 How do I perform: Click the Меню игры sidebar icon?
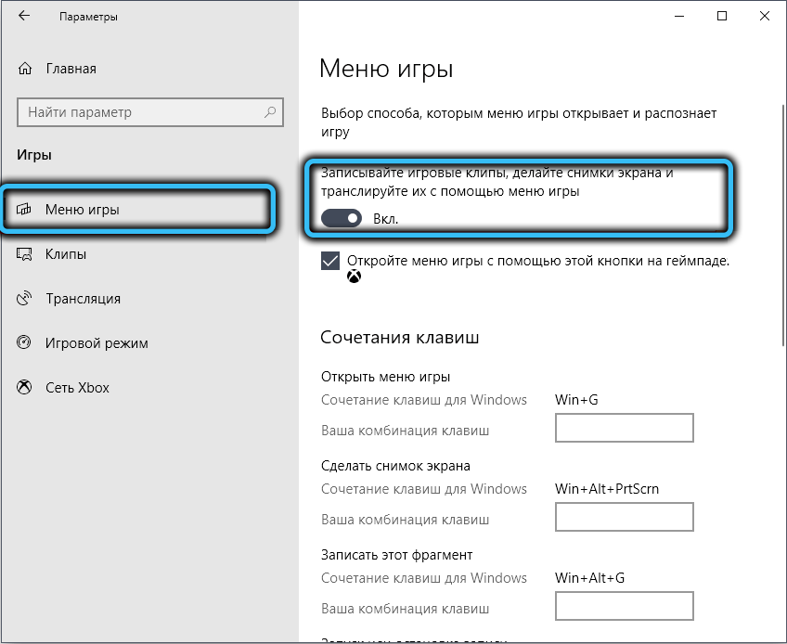[25, 210]
